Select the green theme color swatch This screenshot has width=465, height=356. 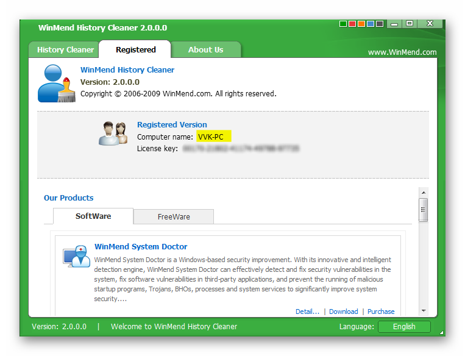pos(343,24)
